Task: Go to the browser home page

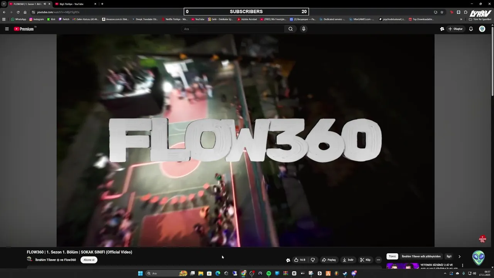Action: [x=25, y=12]
